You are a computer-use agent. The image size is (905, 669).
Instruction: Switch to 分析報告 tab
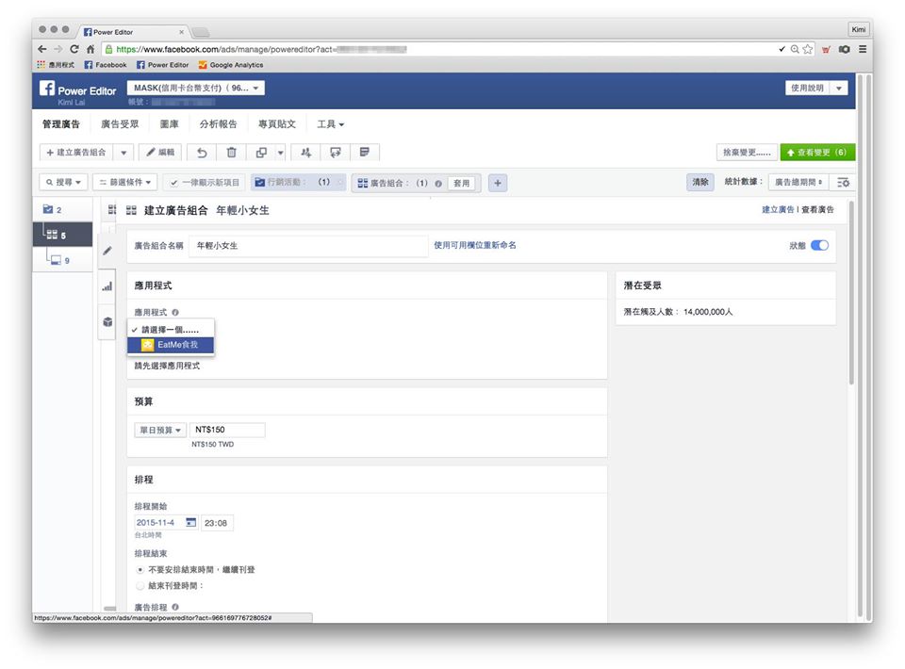tap(218, 124)
